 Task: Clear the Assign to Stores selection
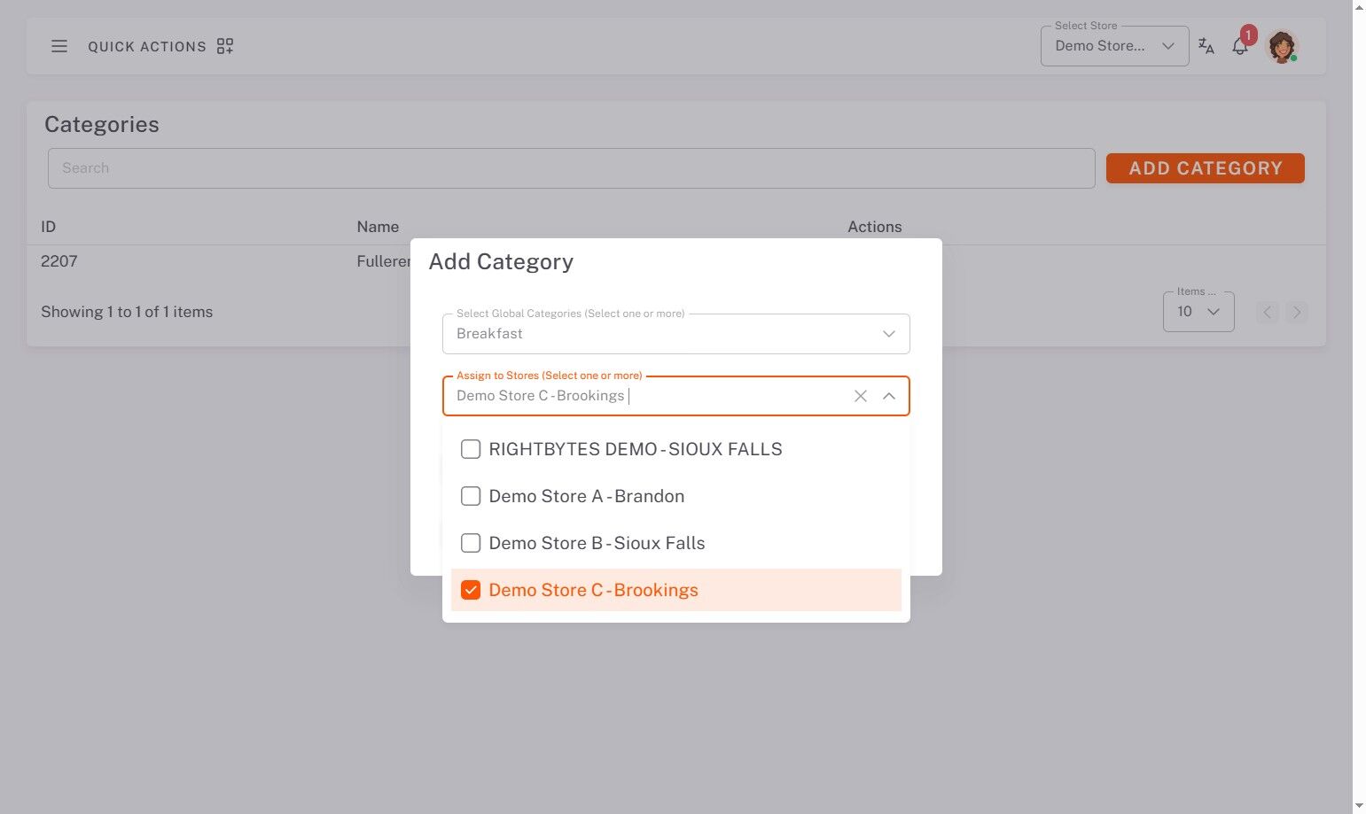click(x=860, y=396)
